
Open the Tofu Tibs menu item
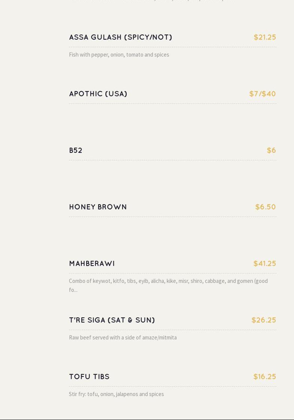89,376
